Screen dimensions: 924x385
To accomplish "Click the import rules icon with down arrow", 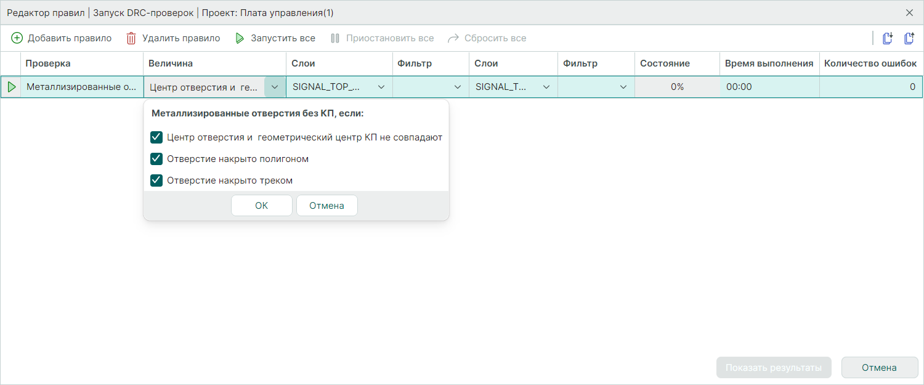I will tap(888, 38).
